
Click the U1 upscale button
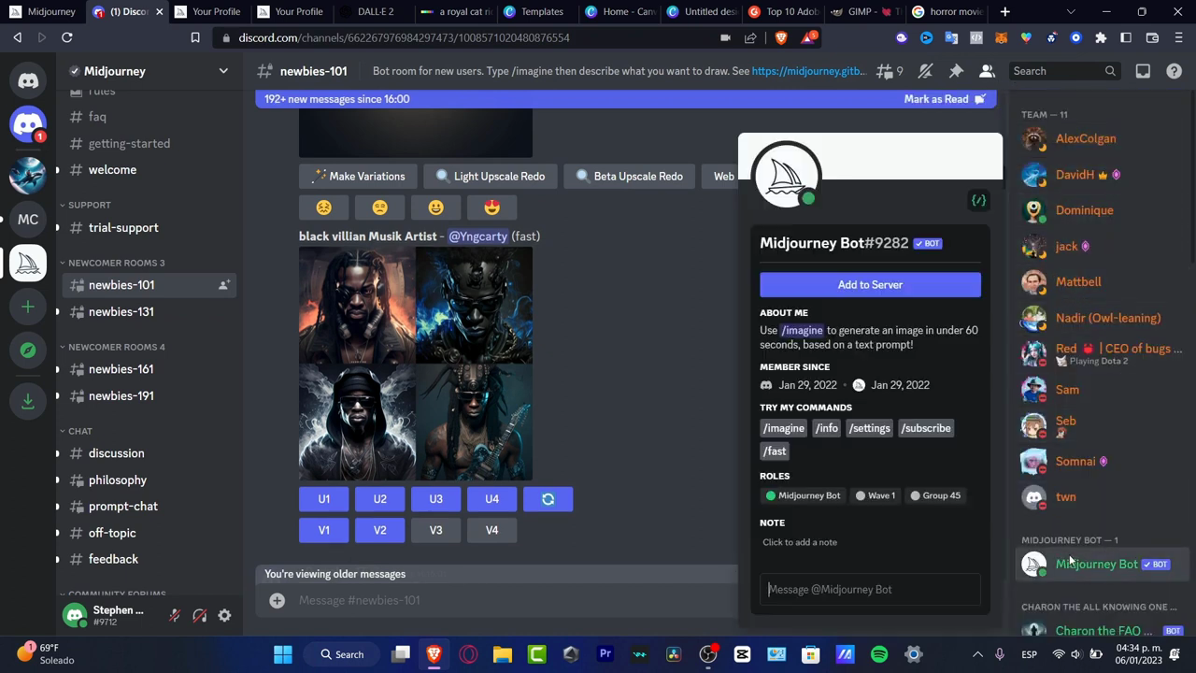(x=323, y=499)
